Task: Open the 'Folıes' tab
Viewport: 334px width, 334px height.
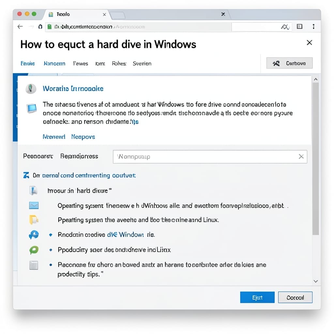Action: tap(119, 64)
